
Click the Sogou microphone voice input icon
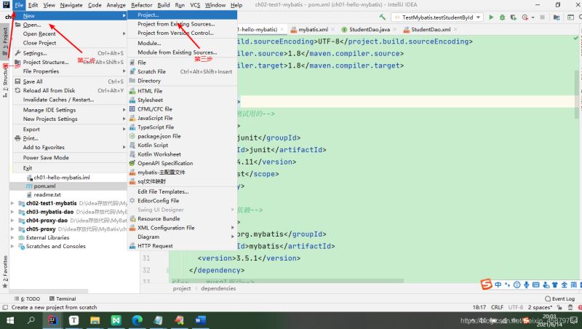(x=526, y=285)
